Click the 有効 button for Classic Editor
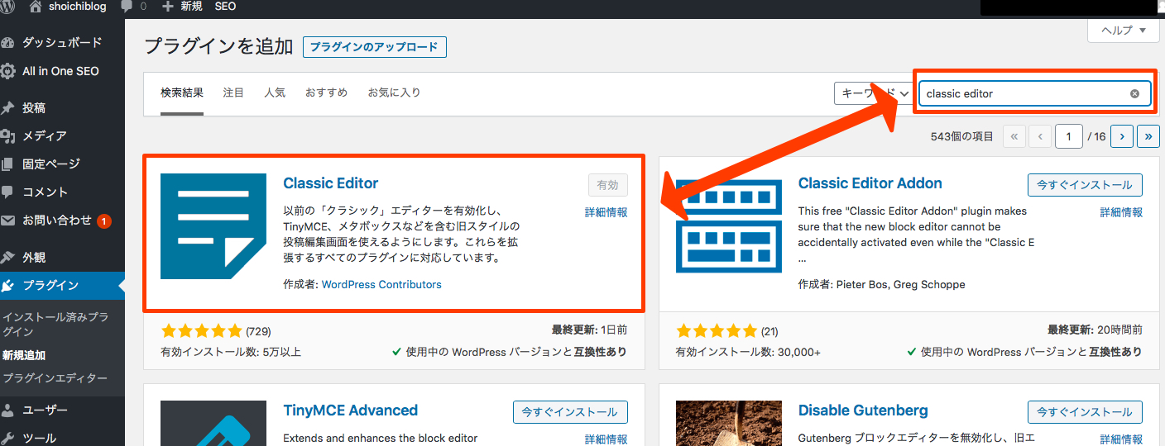This screenshot has width=1165, height=446. (608, 185)
